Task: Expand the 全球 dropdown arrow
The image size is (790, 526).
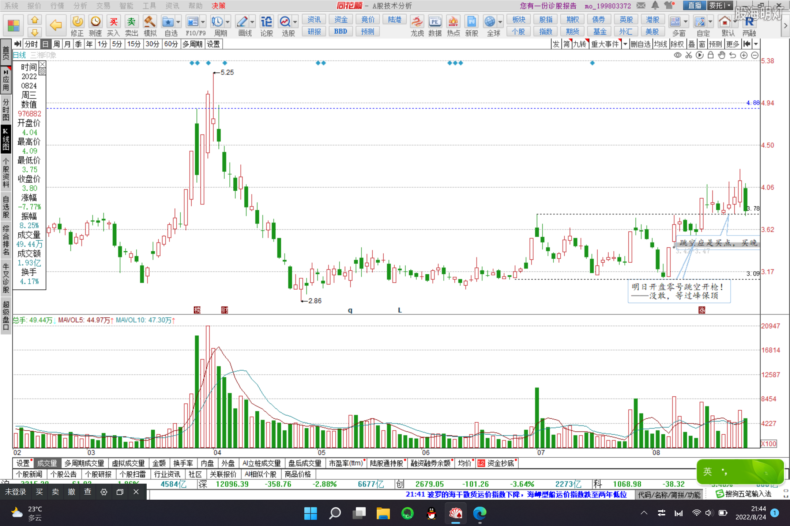Action: [500, 22]
